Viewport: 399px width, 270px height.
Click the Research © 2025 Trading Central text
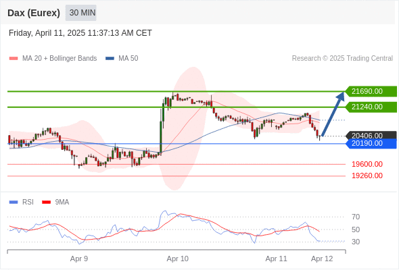[x=342, y=59]
